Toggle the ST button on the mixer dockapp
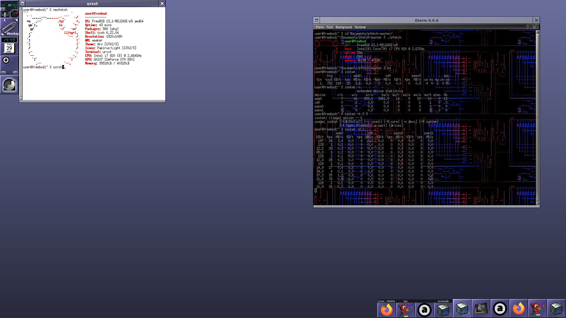 pyautogui.click(x=9, y=5)
